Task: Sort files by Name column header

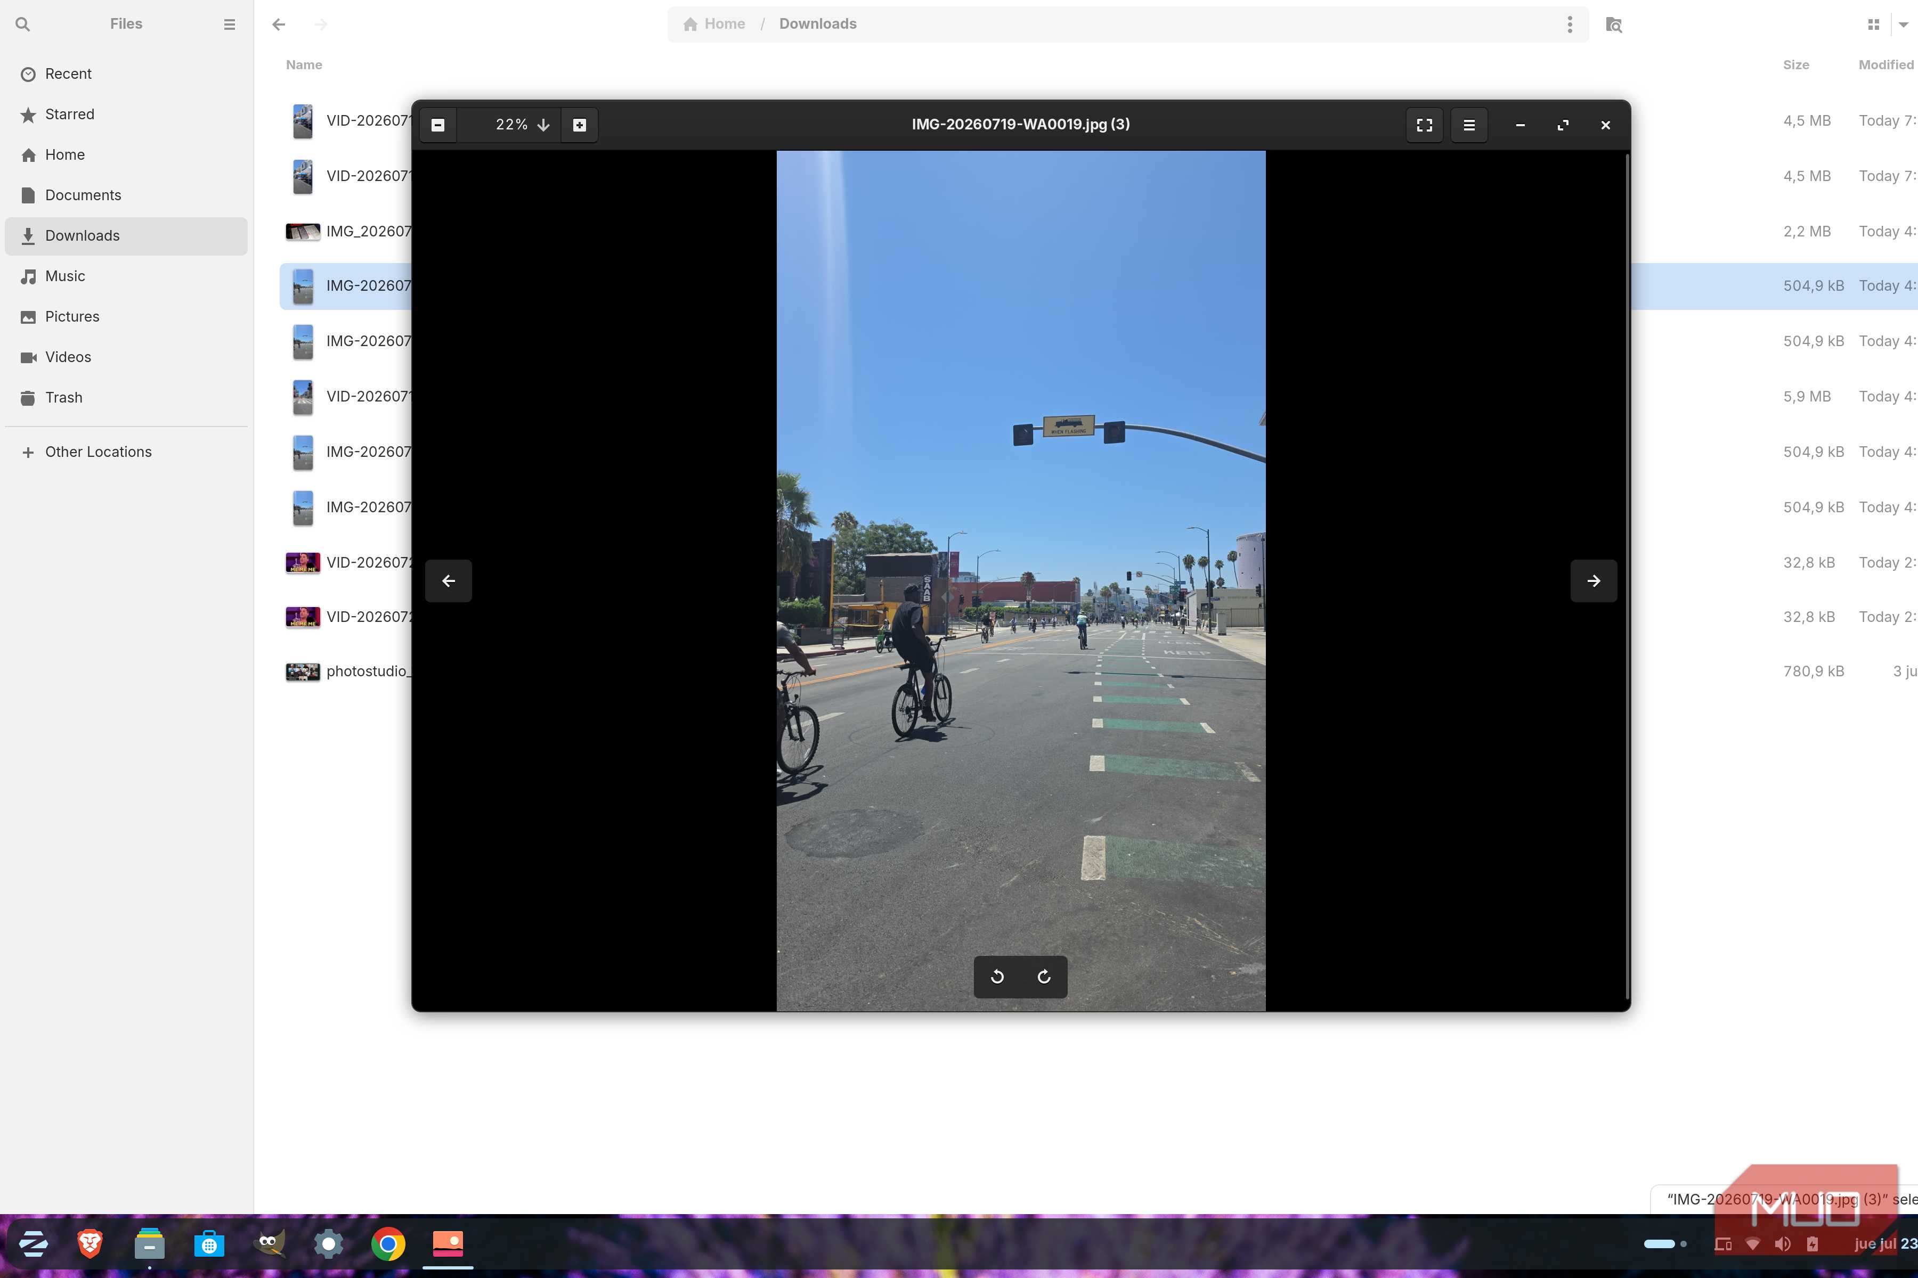Action: [x=303, y=65]
